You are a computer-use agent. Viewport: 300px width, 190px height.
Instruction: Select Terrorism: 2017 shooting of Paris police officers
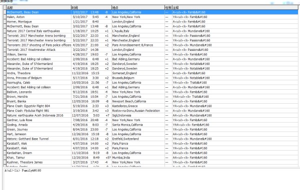pos(39,45)
